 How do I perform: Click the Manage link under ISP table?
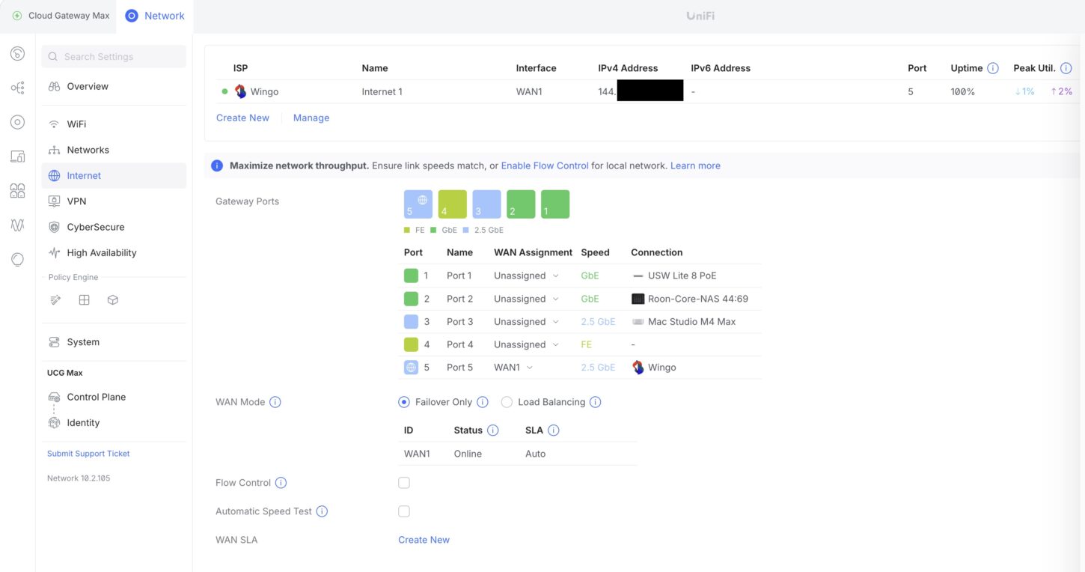(x=311, y=118)
